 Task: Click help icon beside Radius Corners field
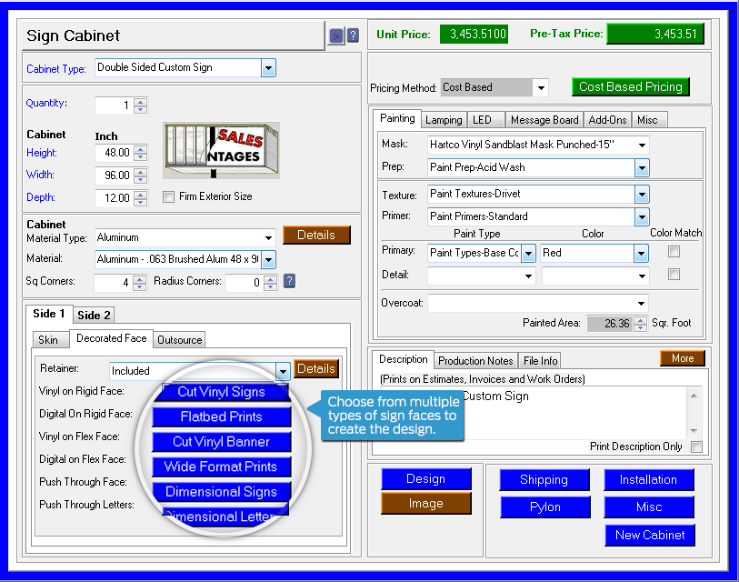289,281
